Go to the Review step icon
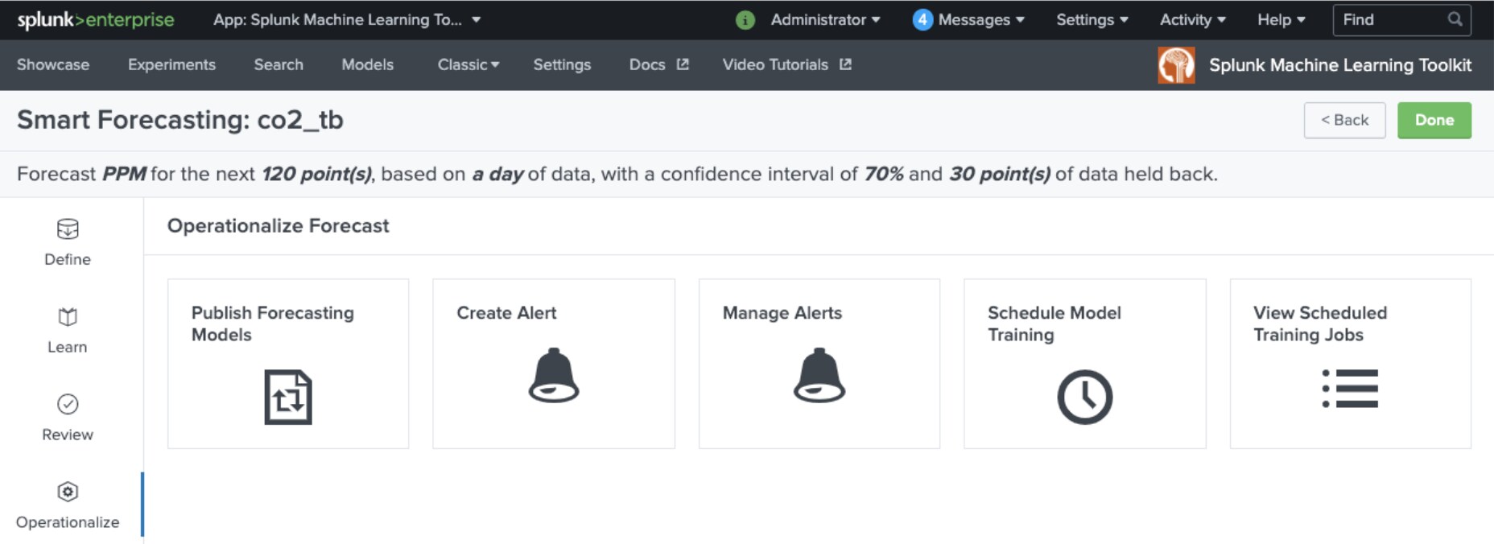The height and width of the screenshot is (544, 1494). tap(68, 404)
